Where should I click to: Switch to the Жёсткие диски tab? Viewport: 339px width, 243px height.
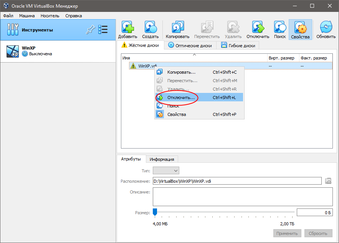(141, 45)
